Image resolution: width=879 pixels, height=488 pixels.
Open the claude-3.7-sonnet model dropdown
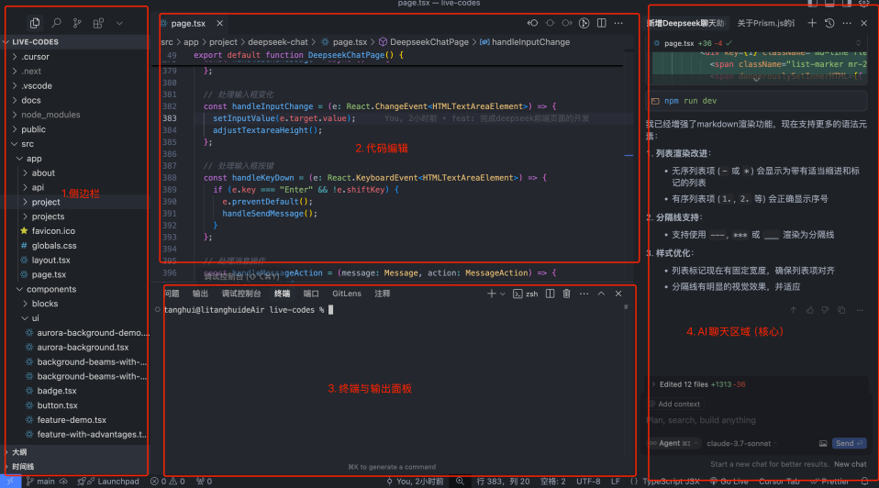pyautogui.click(x=740, y=443)
